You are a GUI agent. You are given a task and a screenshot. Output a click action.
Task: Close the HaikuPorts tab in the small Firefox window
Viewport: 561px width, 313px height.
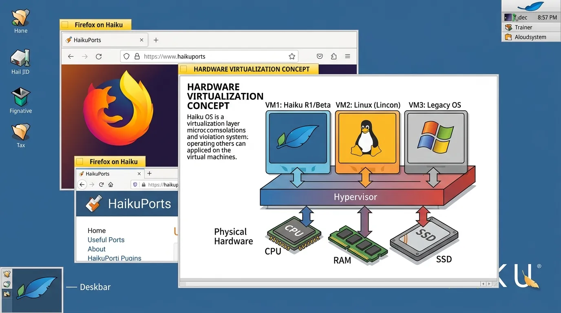tap(139, 174)
